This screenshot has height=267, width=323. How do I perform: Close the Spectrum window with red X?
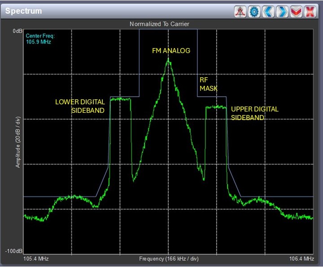click(x=310, y=11)
